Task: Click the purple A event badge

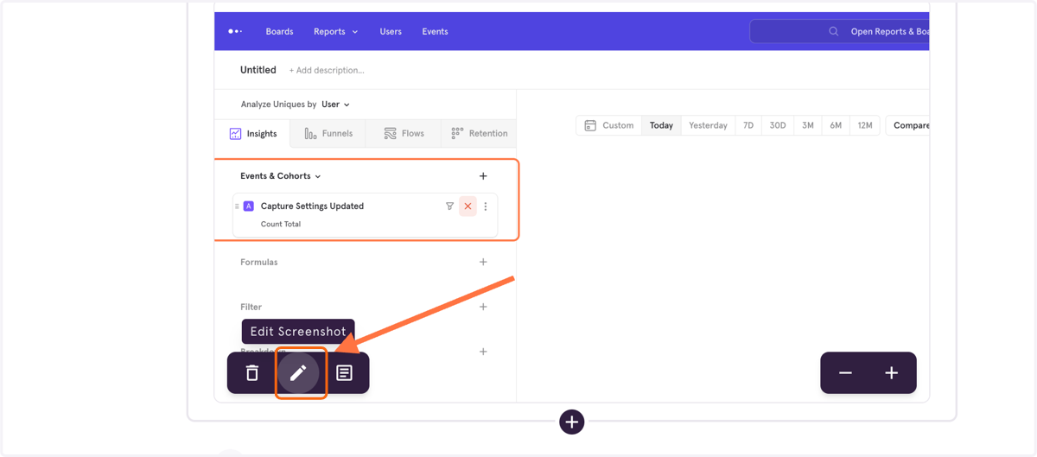Action: click(249, 206)
